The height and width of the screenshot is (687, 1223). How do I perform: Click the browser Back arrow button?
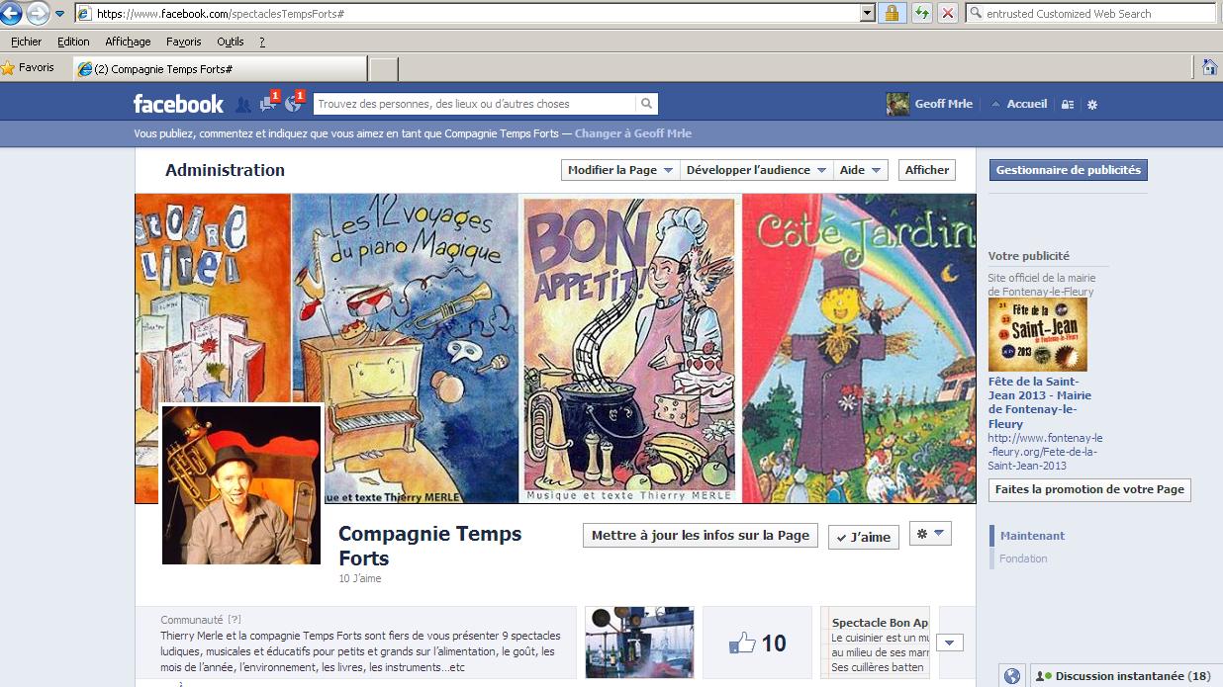click(11, 14)
